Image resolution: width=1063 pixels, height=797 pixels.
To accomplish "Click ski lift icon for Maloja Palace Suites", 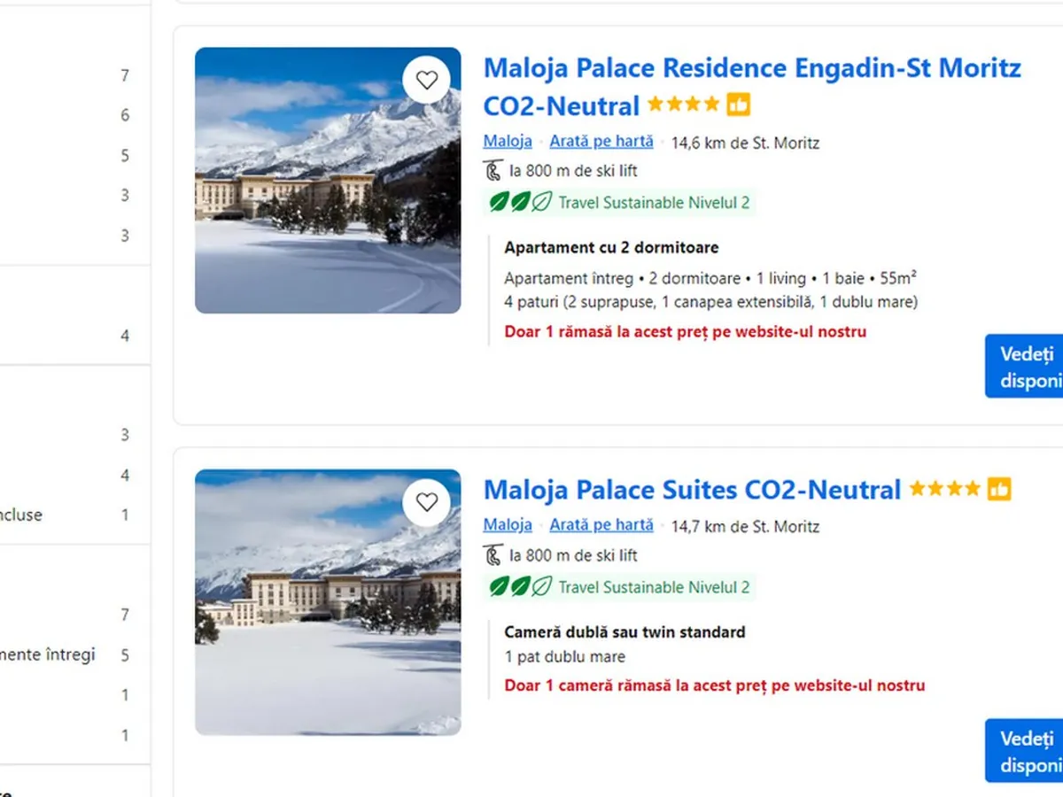I will pos(493,555).
